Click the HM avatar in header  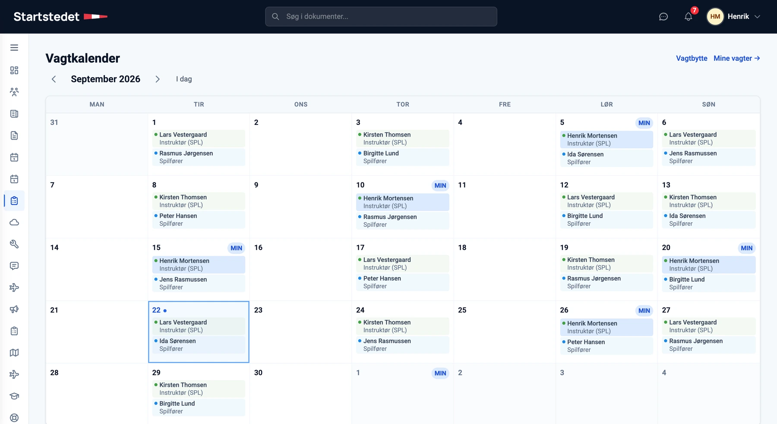tap(715, 16)
